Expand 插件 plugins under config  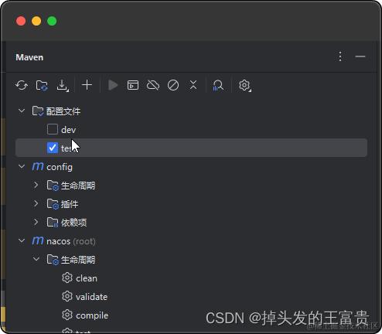pyautogui.click(x=36, y=203)
